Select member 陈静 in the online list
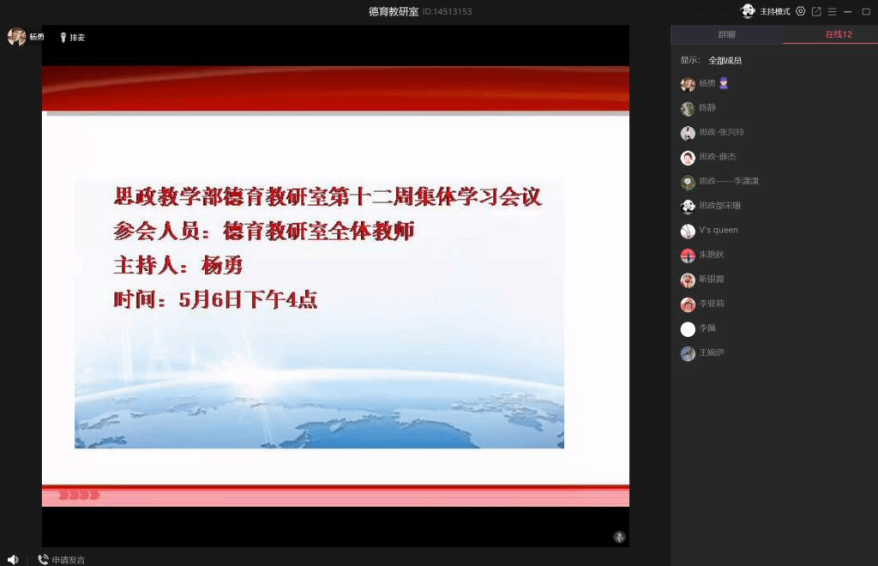The height and width of the screenshot is (566, 878). point(707,108)
